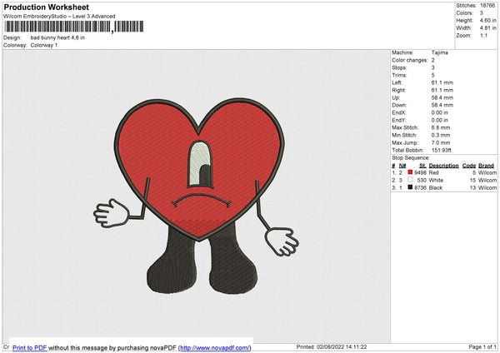The height and width of the screenshot is (353, 500).
Task: Click Total Bobbin value '151.93ft'
Action: click(442, 151)
